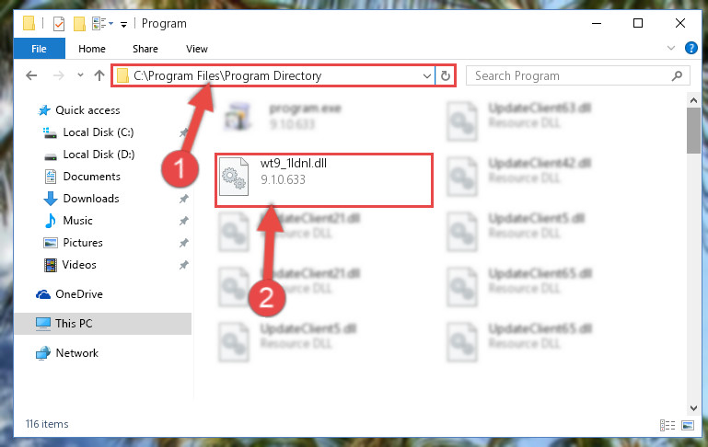The image size is (708, 447).
Task: Go back using the back arrow
Action: coord(31,75)
